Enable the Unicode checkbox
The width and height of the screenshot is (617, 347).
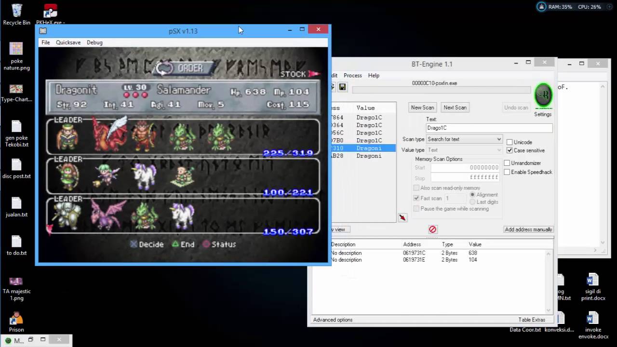click(510, 142)
